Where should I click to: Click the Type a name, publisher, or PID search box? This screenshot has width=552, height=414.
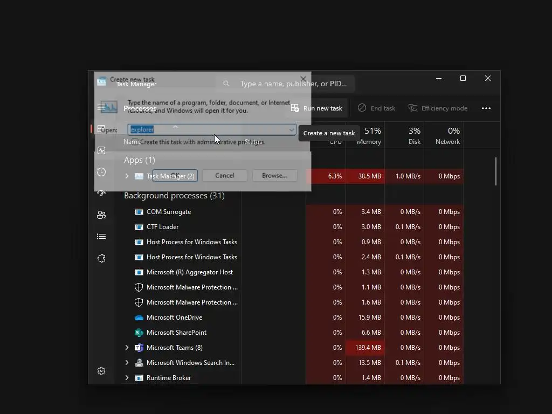coord(285,84)
